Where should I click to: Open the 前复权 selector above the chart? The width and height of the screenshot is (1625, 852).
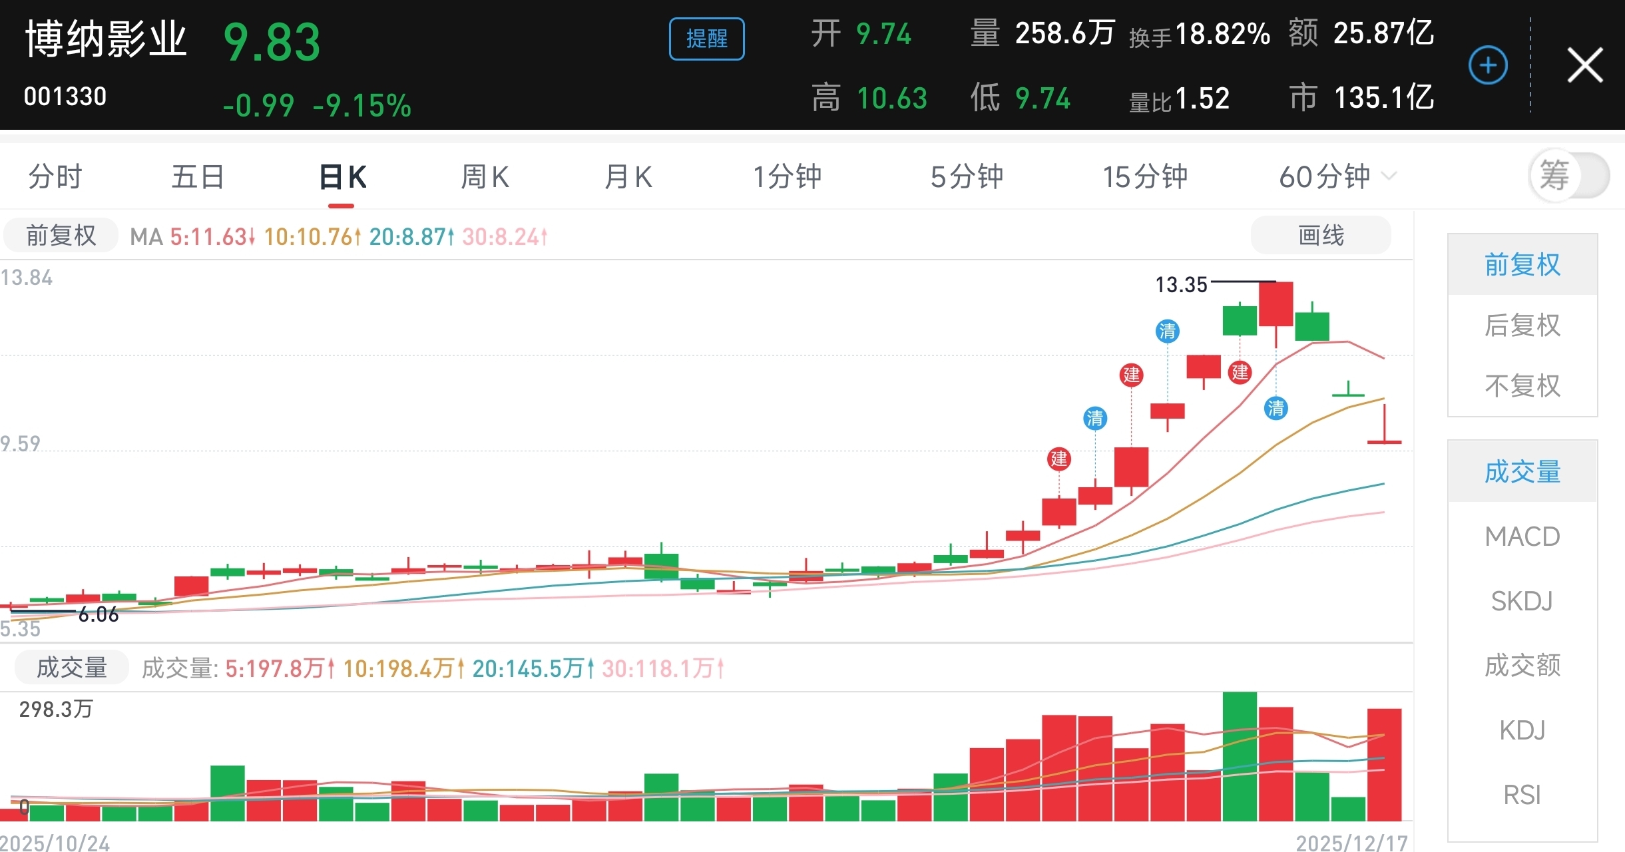pos(61,236)
